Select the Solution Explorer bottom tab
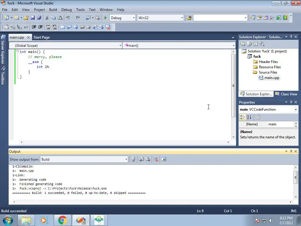Screen dimensions: 301x226 [256, 94]
